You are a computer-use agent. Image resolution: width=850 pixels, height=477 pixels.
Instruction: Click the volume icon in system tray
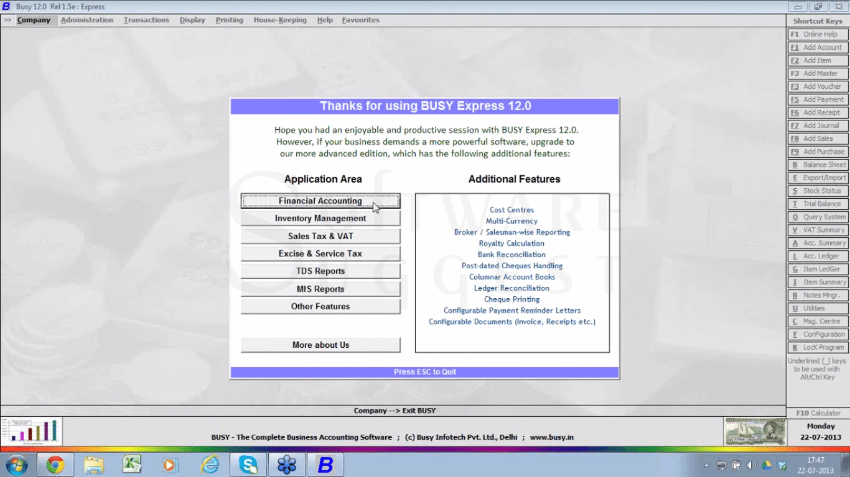coord(751,465)
